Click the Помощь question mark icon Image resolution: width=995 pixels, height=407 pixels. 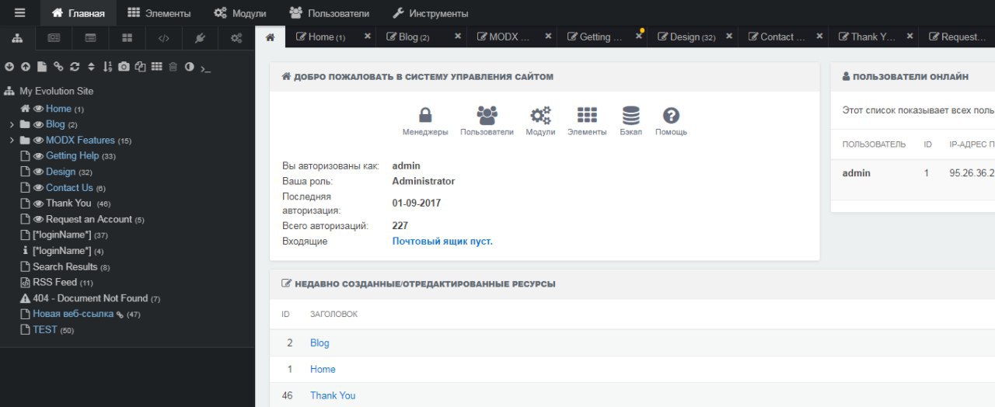671,117
